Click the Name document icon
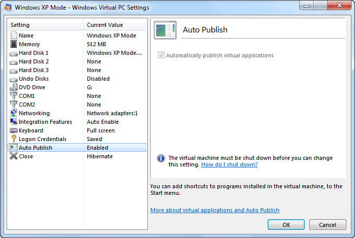355x238 pixels. point(14,36)
